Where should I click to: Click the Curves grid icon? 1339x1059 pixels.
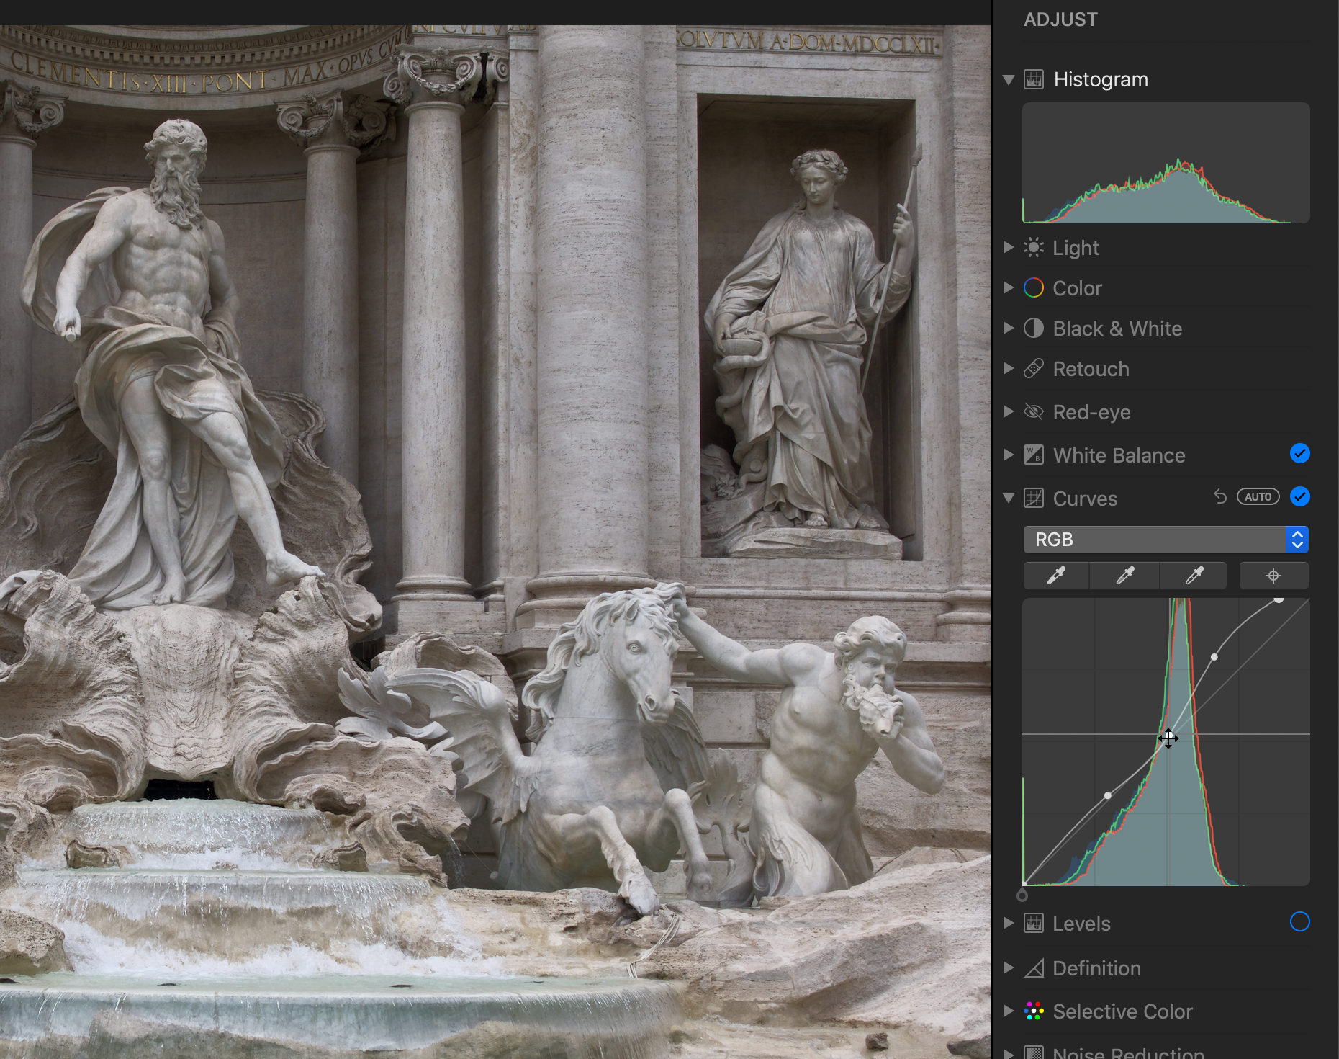1034,498
